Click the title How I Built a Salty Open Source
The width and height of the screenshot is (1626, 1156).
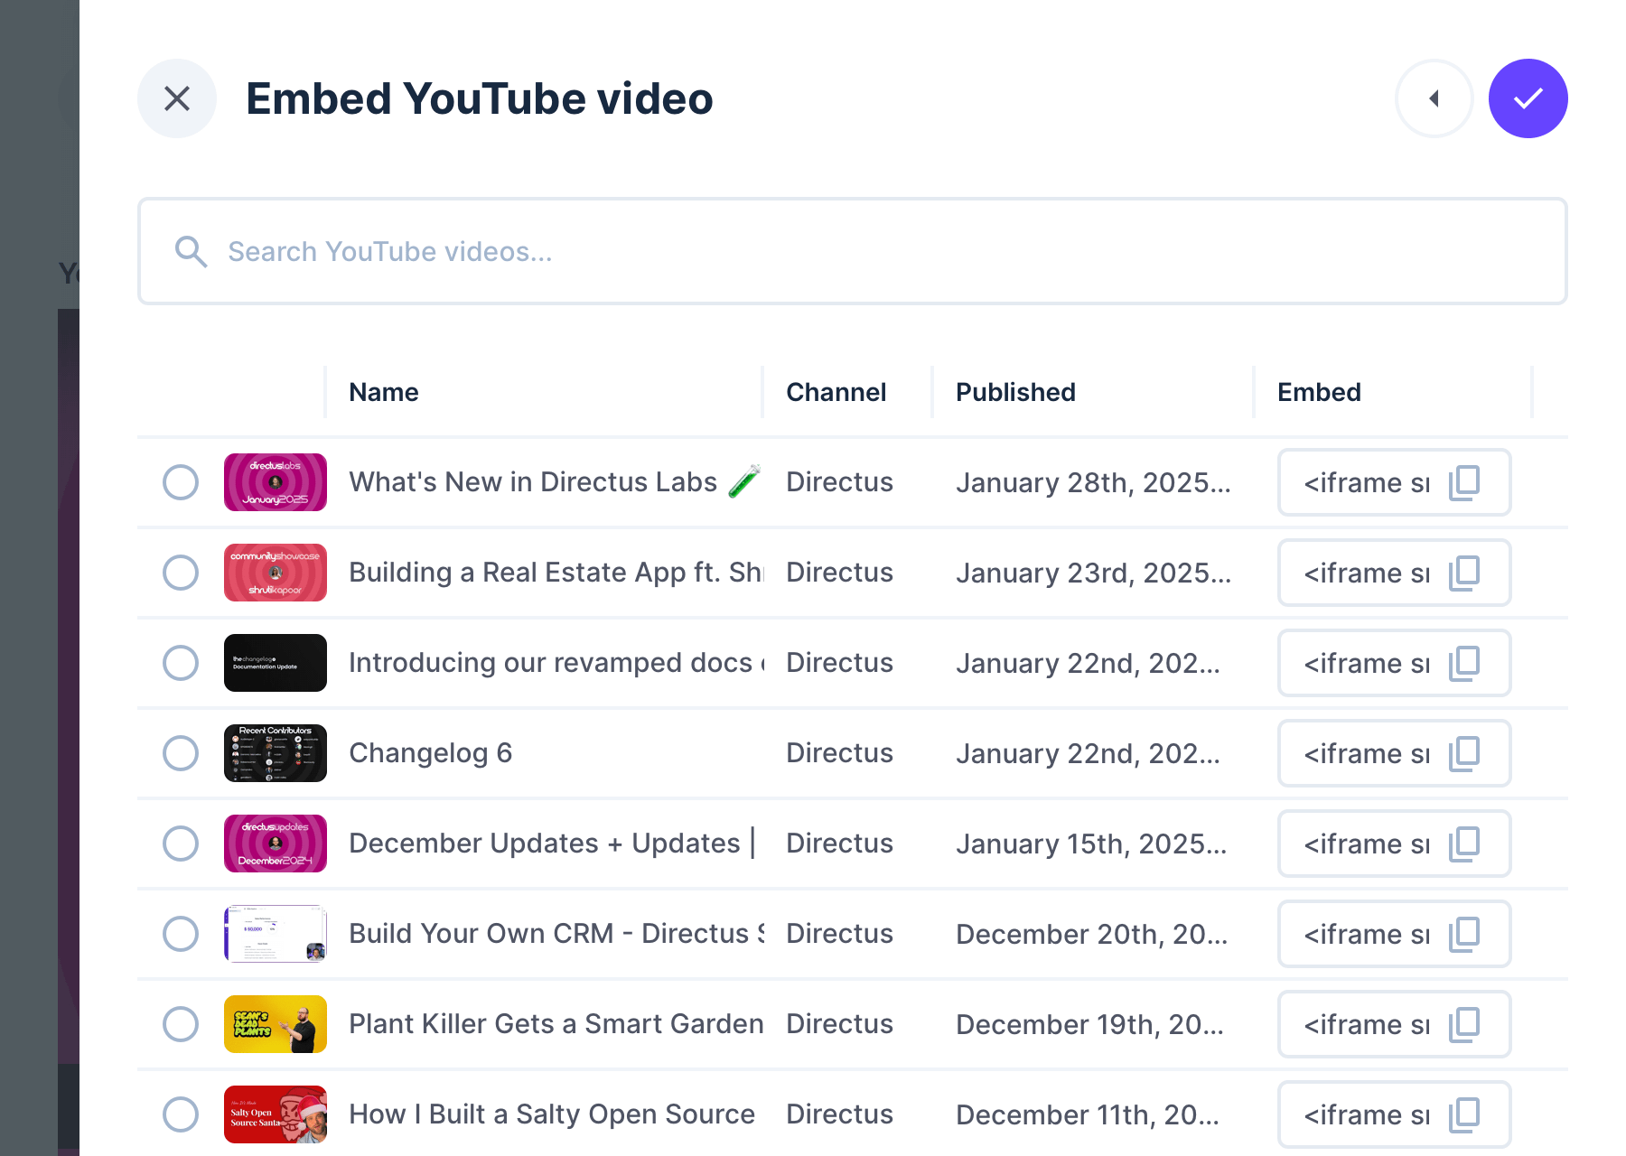(552, 1114)
